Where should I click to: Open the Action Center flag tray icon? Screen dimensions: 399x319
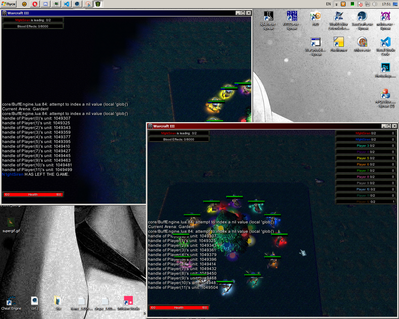(360, 4)
